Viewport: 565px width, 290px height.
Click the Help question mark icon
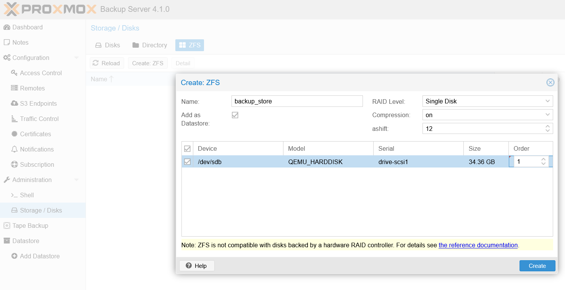pyautogui.click(x=188, y=266)
